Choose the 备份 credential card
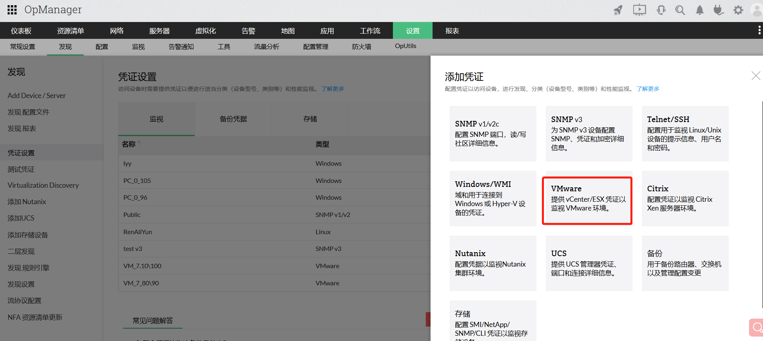Viewport: 763px width, 341px height. [685, 263]
